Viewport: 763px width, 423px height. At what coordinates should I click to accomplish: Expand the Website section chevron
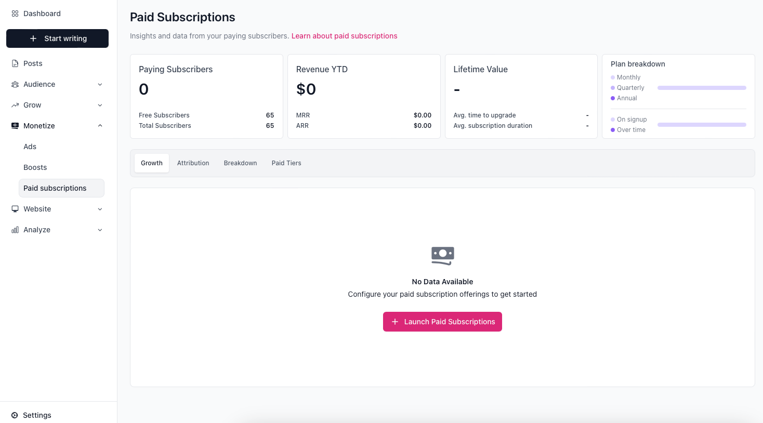[100, 209]
